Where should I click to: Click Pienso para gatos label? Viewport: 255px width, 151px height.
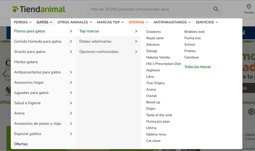pyautogui.click(x=30, y=31)
